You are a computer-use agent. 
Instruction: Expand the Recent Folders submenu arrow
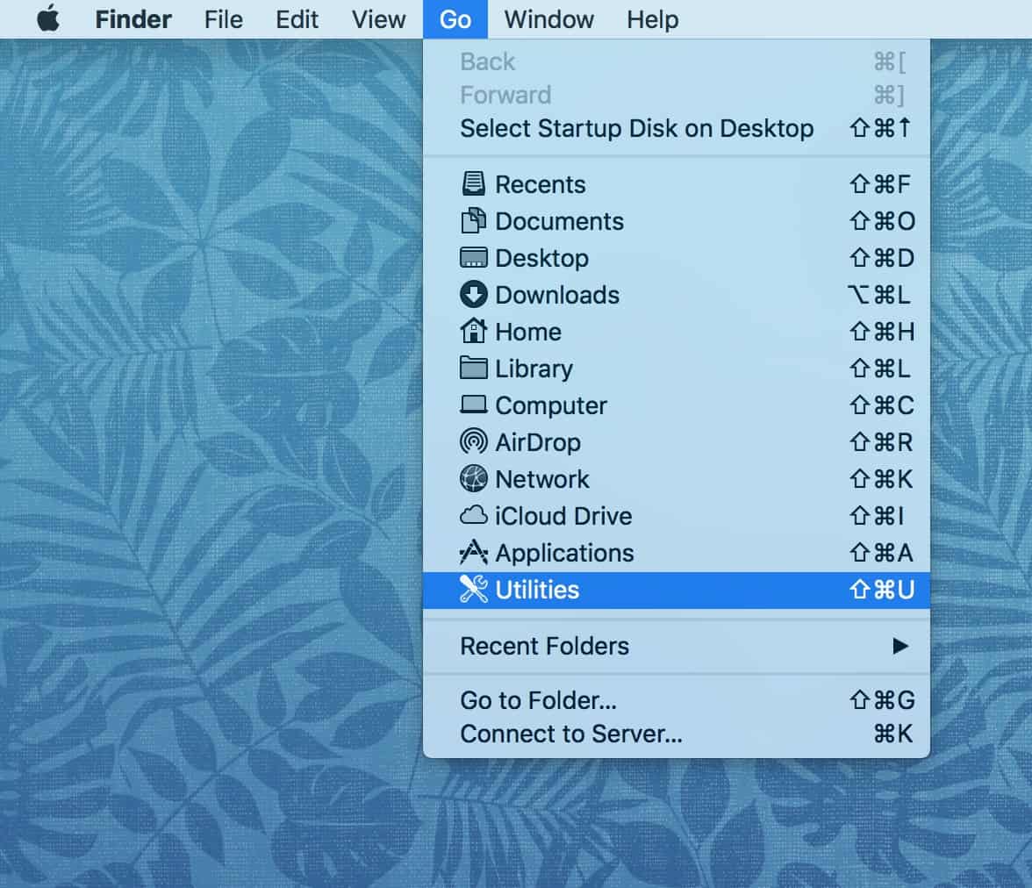[x=899, y=646]
